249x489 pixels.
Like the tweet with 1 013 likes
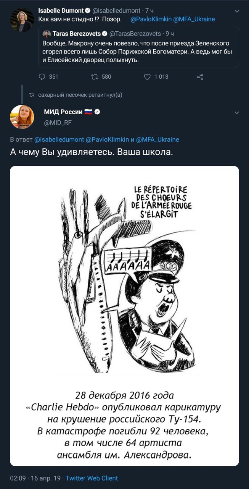(148, 77)
